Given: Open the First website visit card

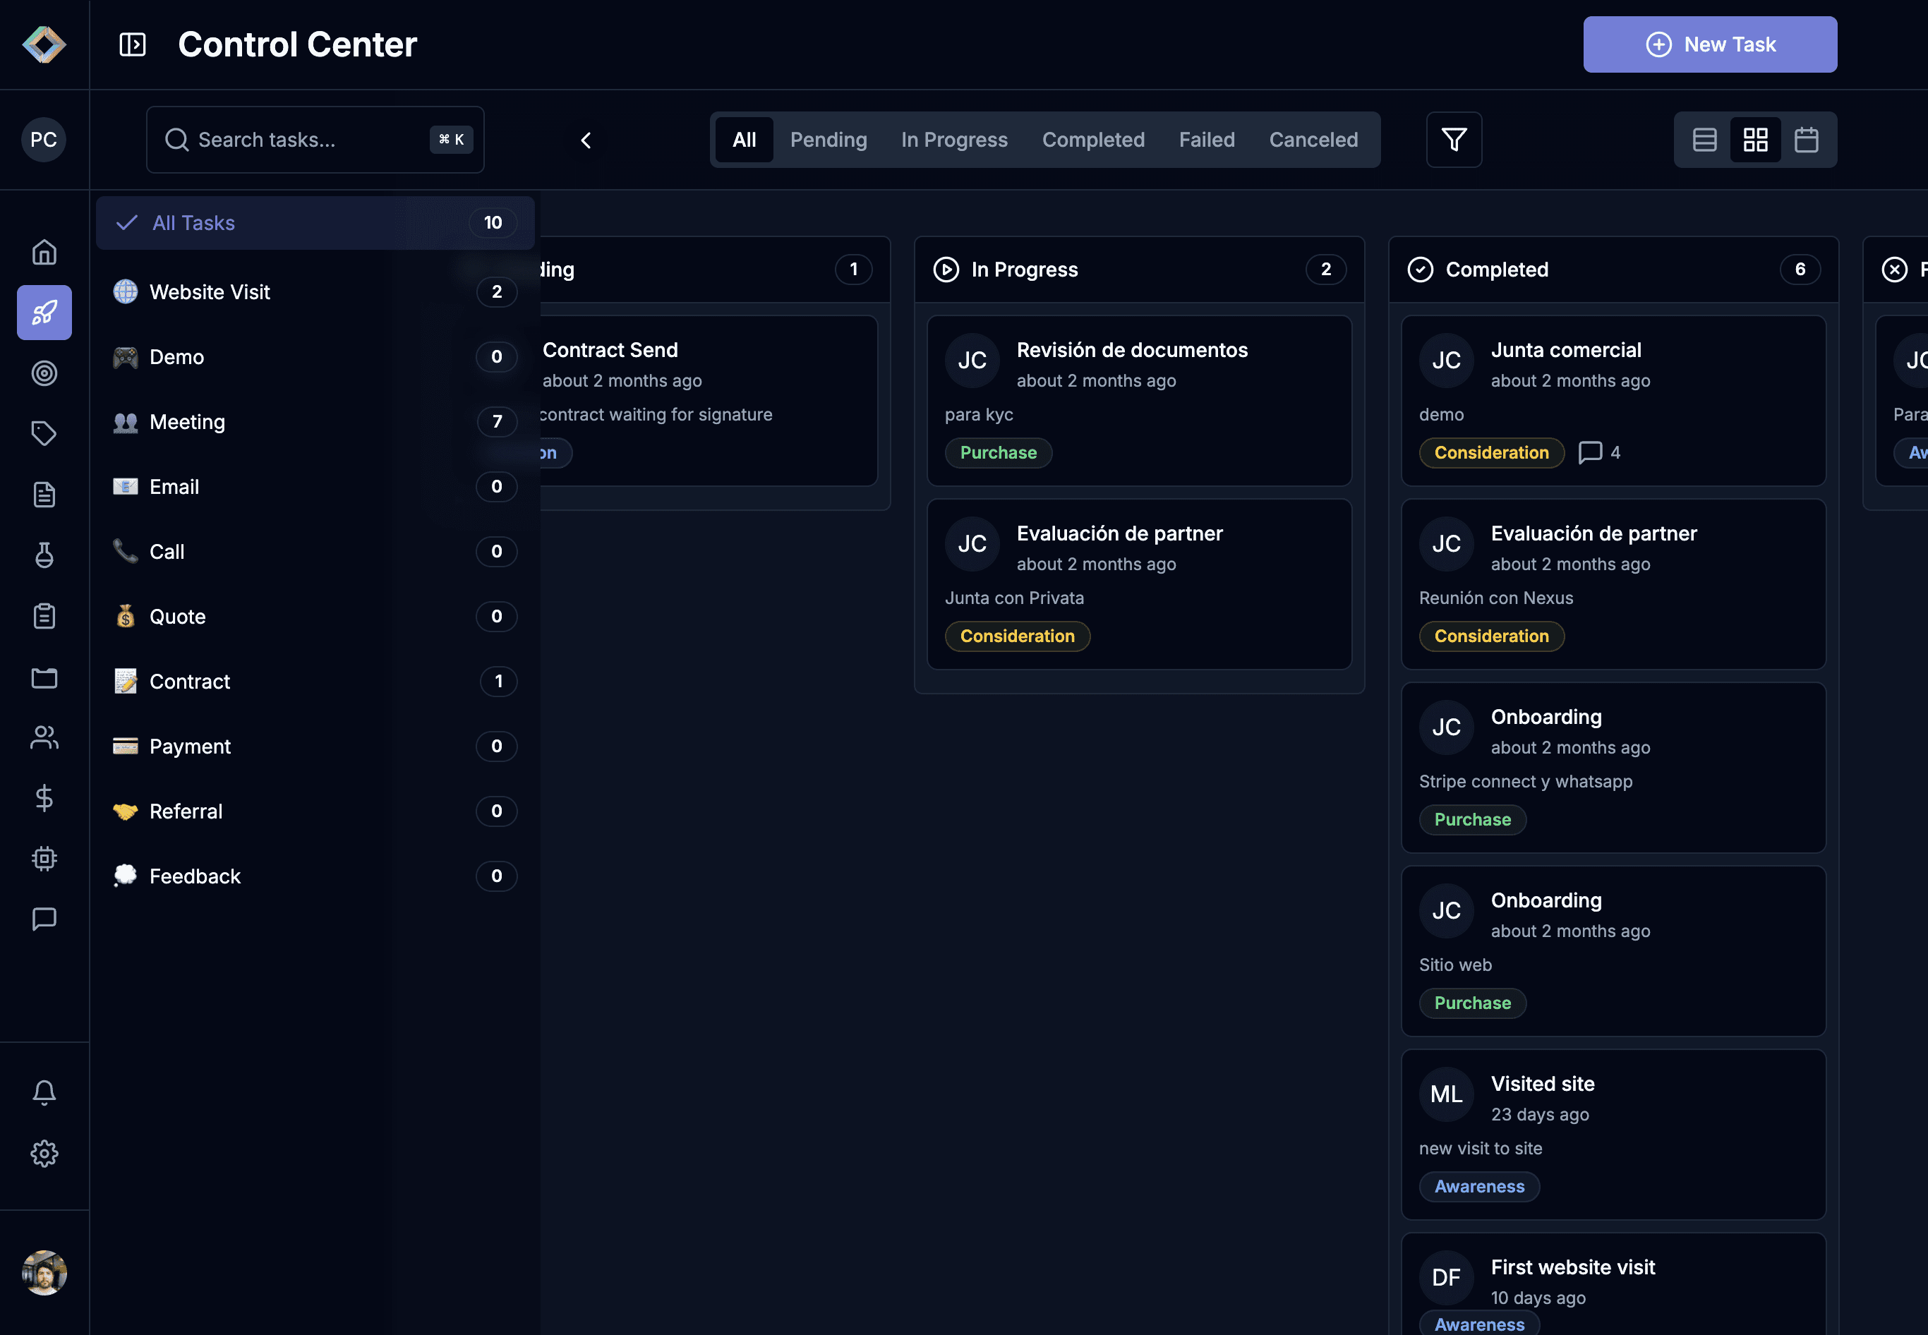Looking at the screenshot, I should [1613, 1284].
